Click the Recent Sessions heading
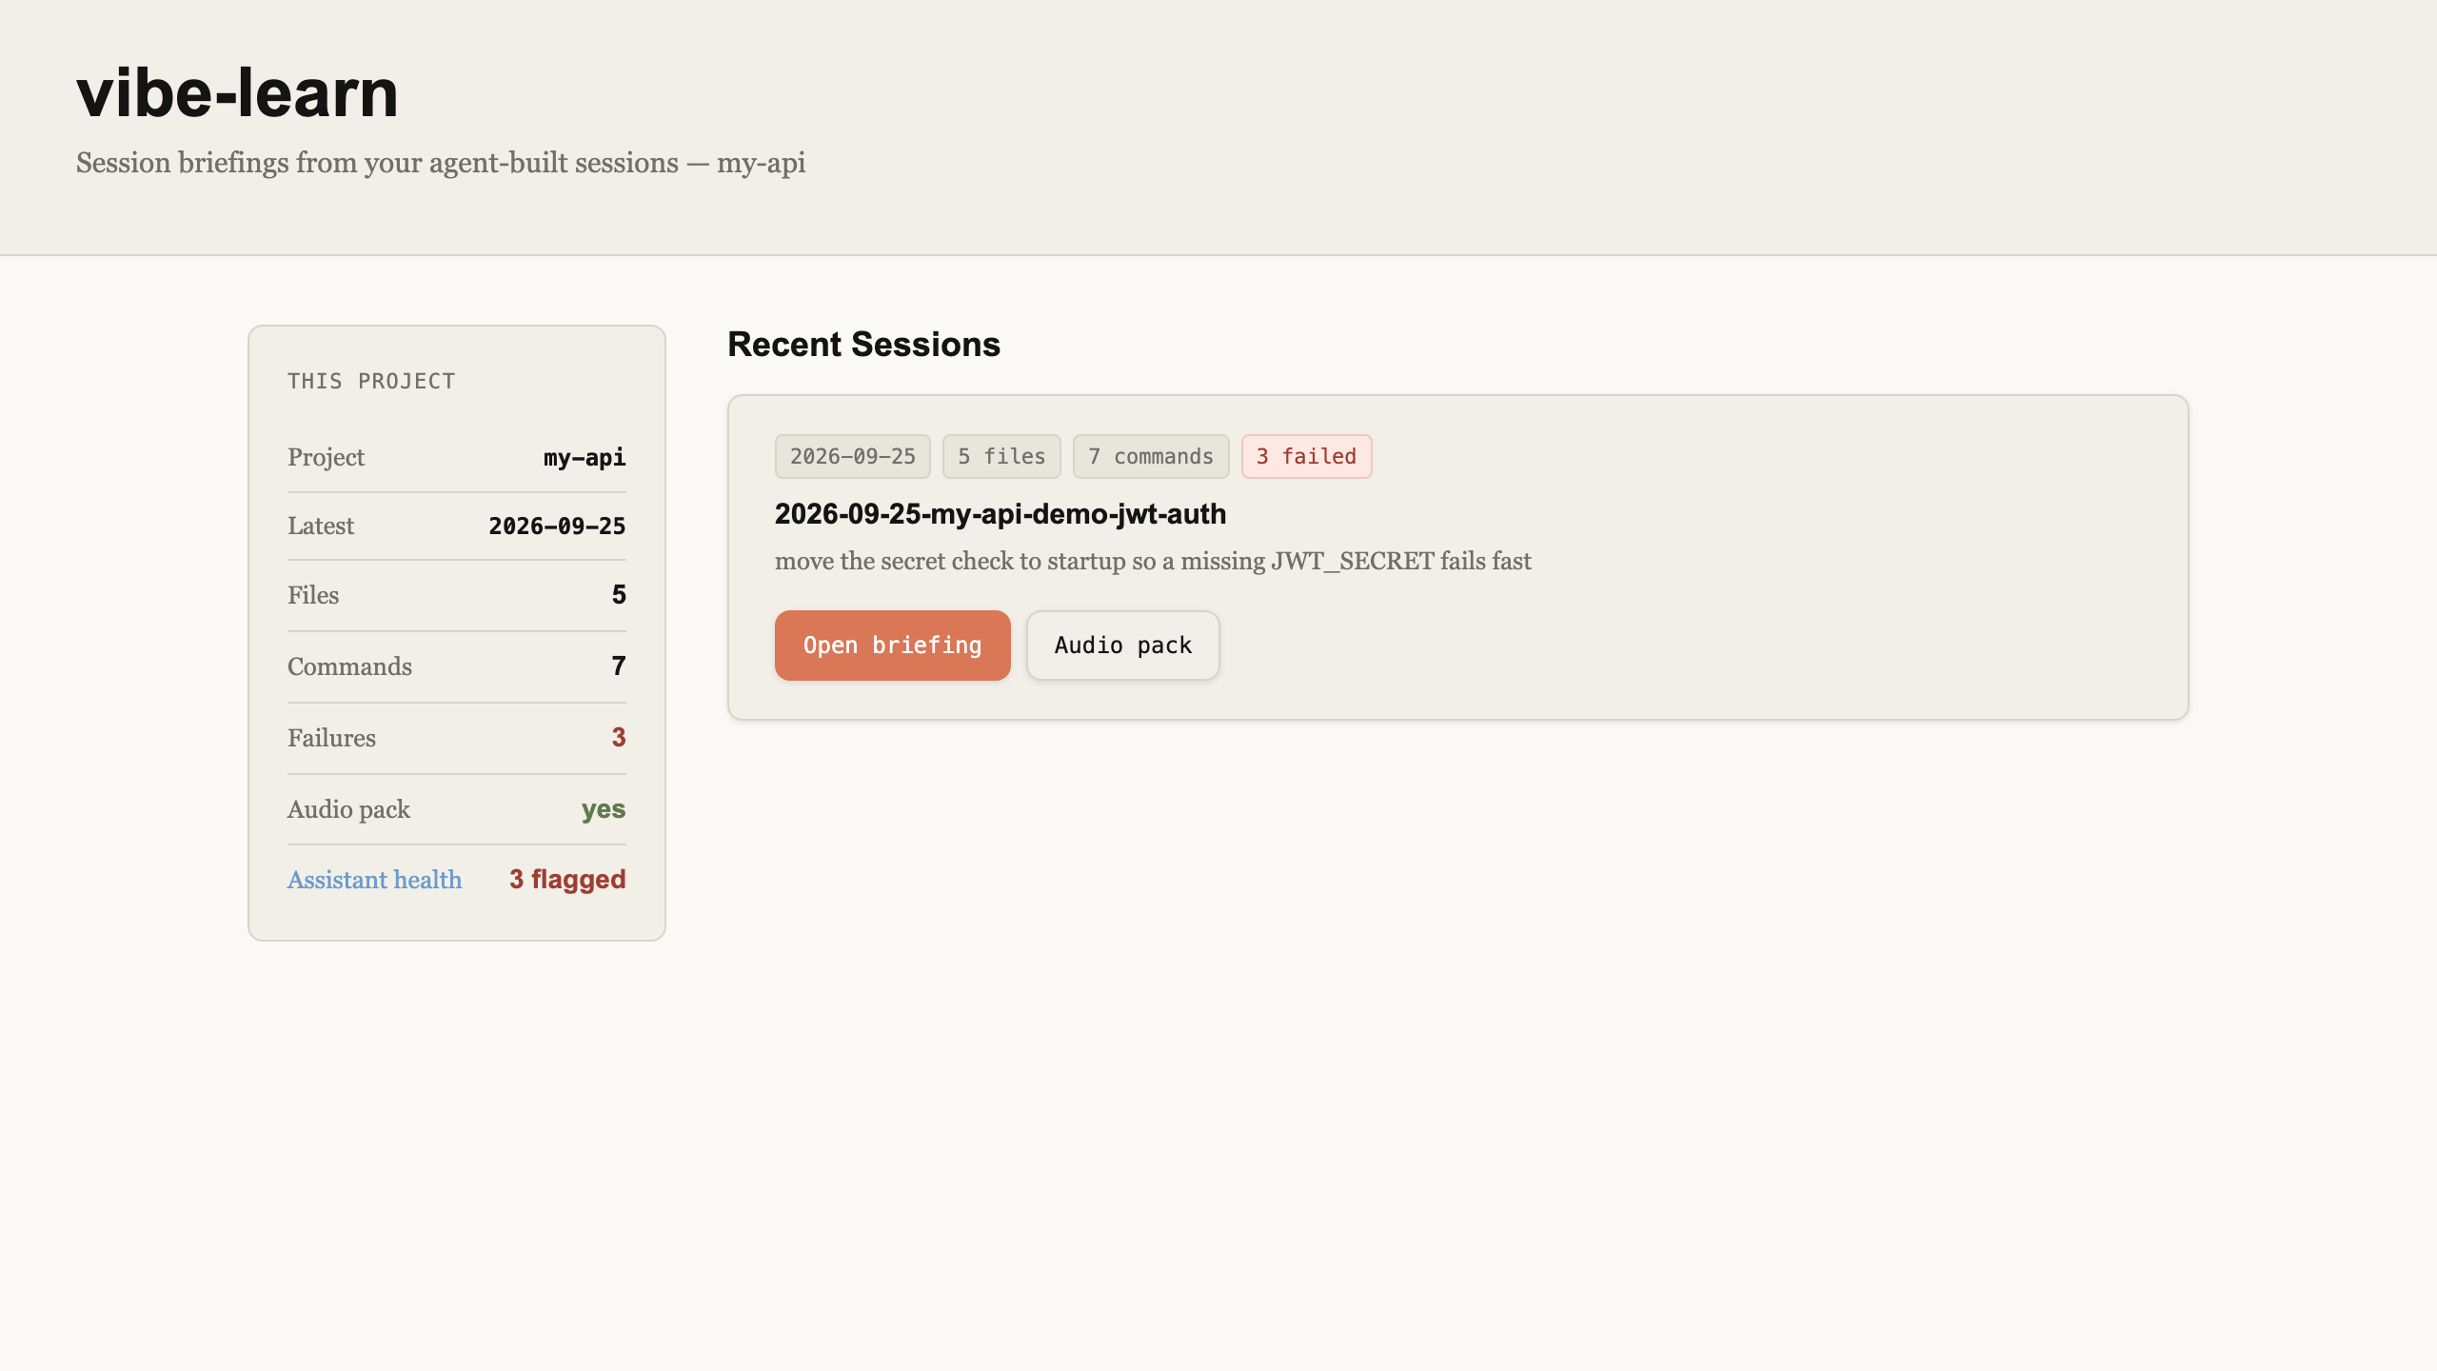 (x=863, y=345)
